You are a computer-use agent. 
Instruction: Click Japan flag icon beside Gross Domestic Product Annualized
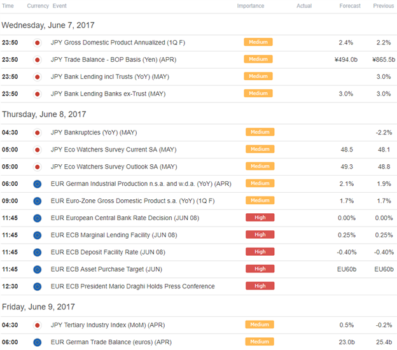coord(37,43)
